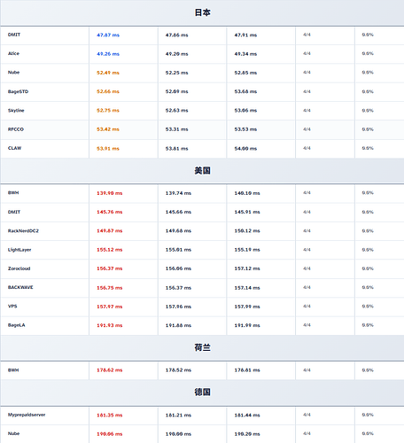This screenshot has width=404, height=443.
Task: Click the 荷兰 section header
Action: [202, 347]
